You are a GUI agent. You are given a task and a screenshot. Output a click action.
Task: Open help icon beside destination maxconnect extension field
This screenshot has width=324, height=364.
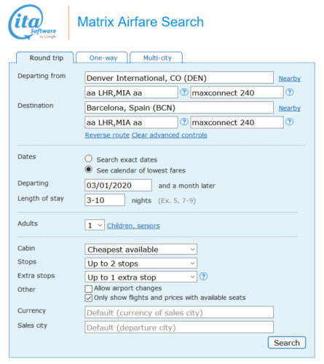tap(290, 122)
